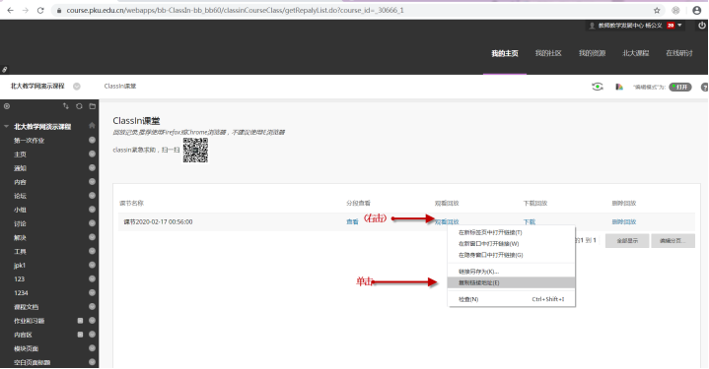
Task: Click the lesson name 课节2020-02-17 00:56:00
Action: 158,222
